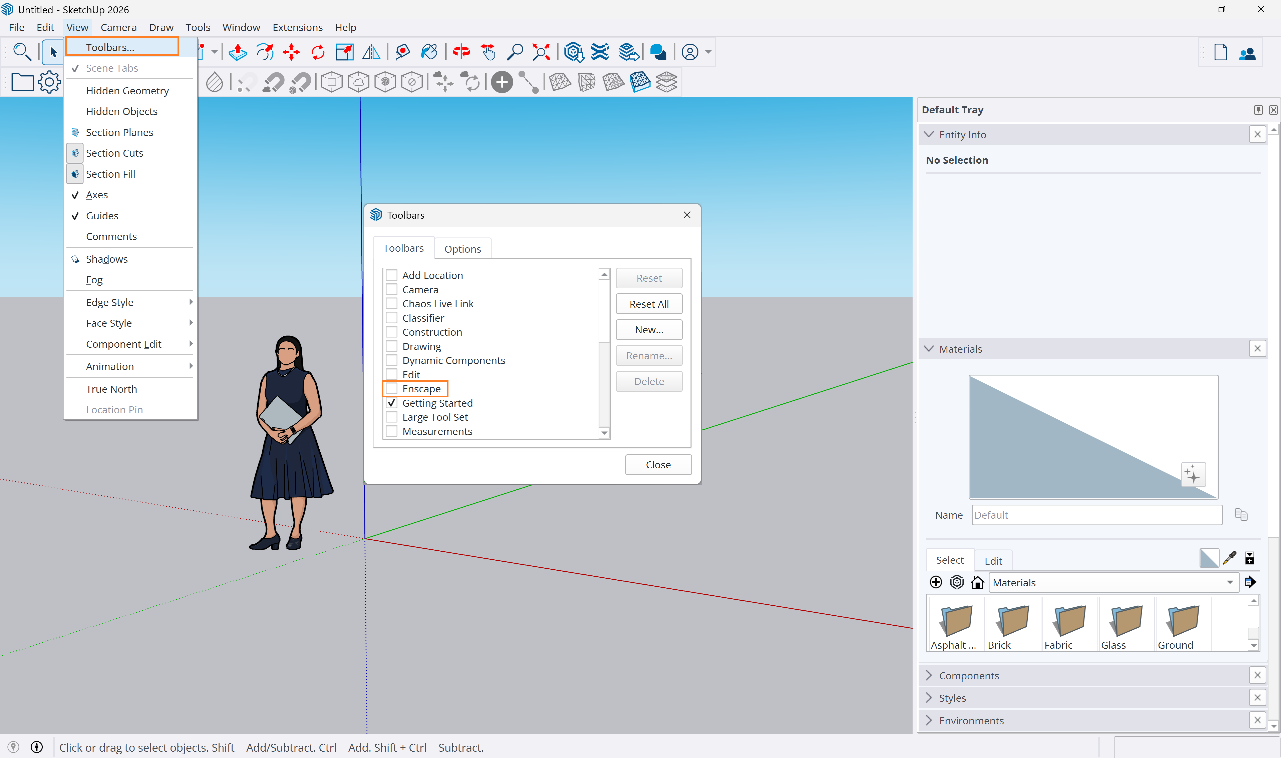The width and height of the screenshot is (1281, 758).
Task: Click the Flip tool icon
Action: click(371, 52)
